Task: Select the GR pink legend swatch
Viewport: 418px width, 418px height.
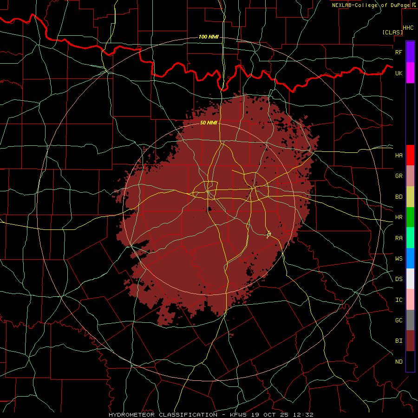Action: point(410,176)
